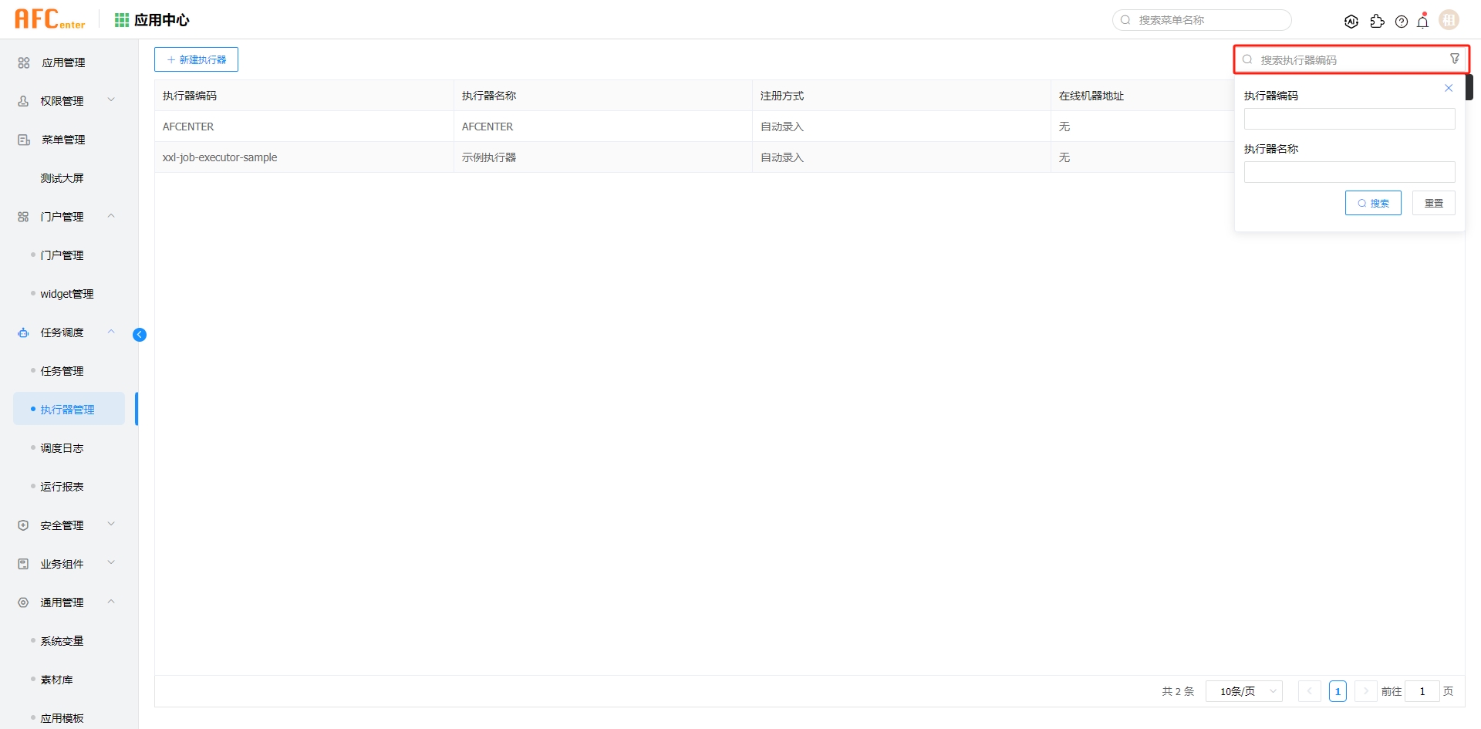Viewport: 1481px width, 729px height.
Task: Open the help question-mark icon
Action: click(1402, 22)
